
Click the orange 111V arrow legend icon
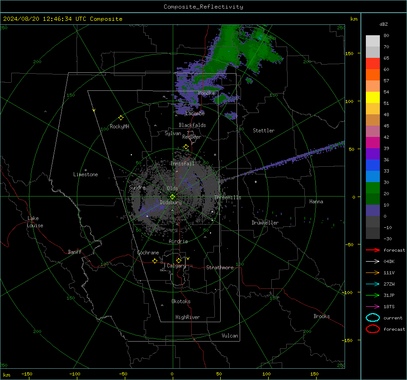373,272
